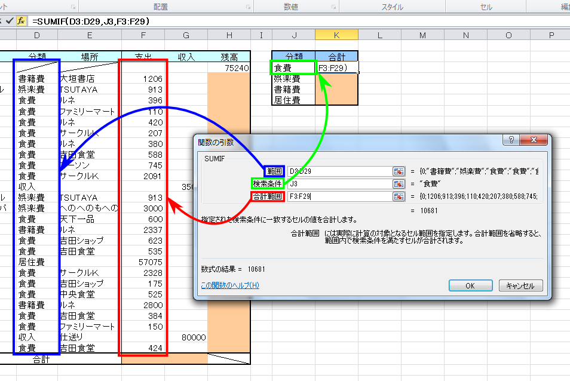
Task: Open 数値 group dialog launcher
Action: (x=334, y=7)
